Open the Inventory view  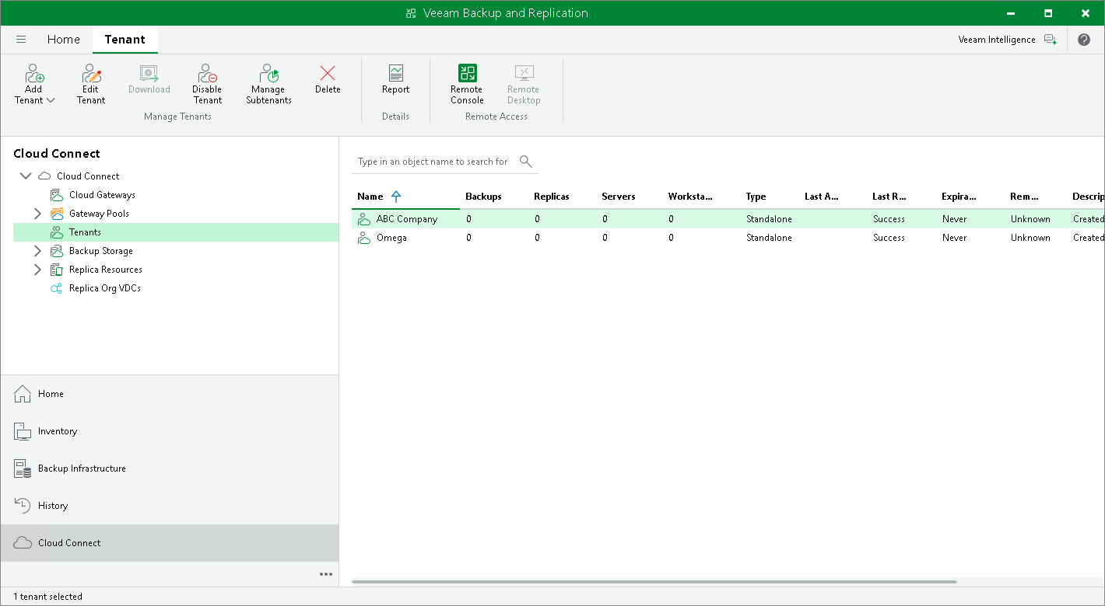170,431
